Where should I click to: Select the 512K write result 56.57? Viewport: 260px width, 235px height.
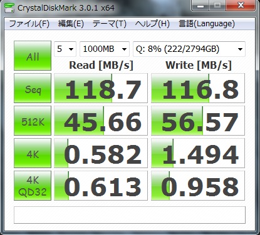point(198,121)
